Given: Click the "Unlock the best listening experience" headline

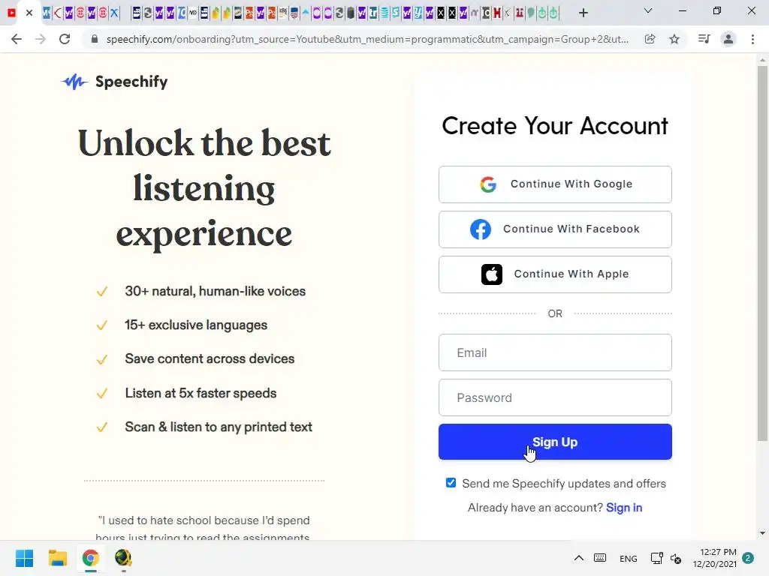Looking at the screenshot, I should tap(204, 188).
